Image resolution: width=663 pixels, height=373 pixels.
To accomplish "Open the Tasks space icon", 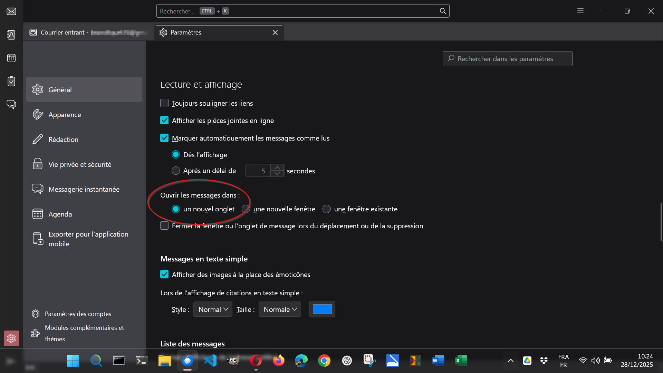I will point(11,81).
